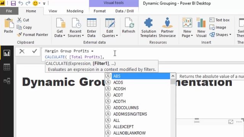Switch to the Home ribbon tab
This screenshot has width=244, height=137.
coord(31,11)
